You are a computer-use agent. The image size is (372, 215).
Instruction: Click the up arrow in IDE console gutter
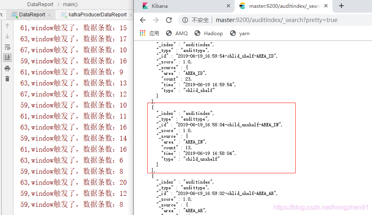pyautogui.click(x=7, y=26)
